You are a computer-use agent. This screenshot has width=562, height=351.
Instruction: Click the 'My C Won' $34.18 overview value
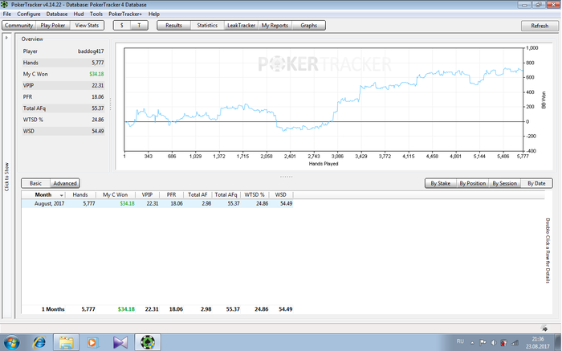97,74
